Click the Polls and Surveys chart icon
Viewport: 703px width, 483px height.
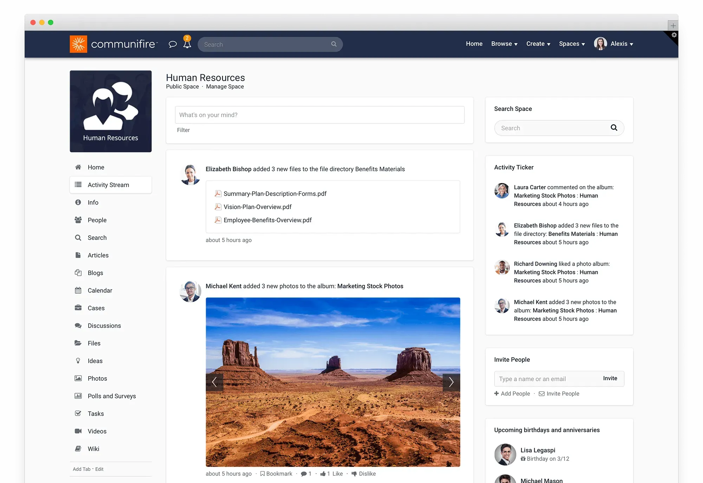point(78,396)
